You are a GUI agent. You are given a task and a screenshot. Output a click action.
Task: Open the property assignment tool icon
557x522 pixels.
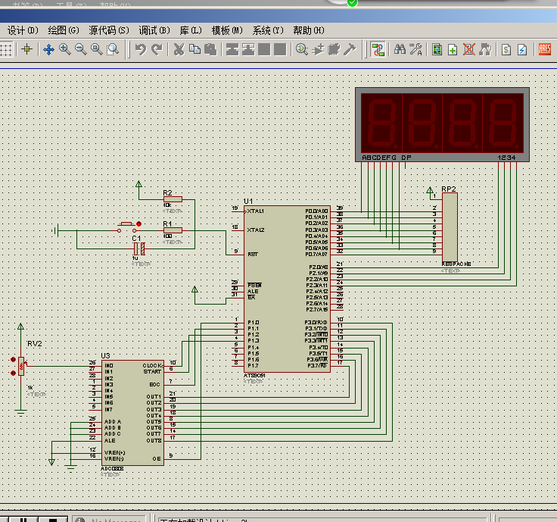pyautogui.click(x=415, y=49)
